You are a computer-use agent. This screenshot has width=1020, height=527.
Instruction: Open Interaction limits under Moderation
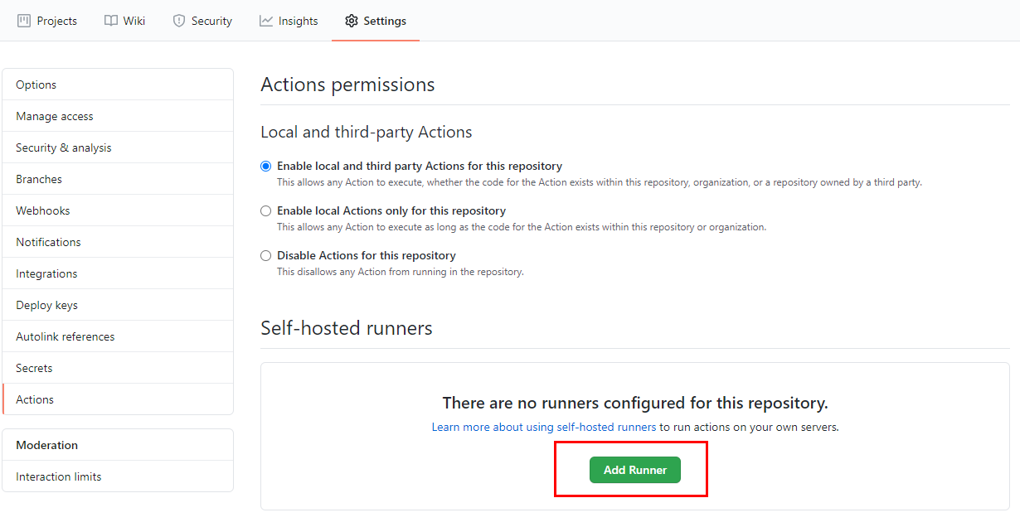[118, 476]
